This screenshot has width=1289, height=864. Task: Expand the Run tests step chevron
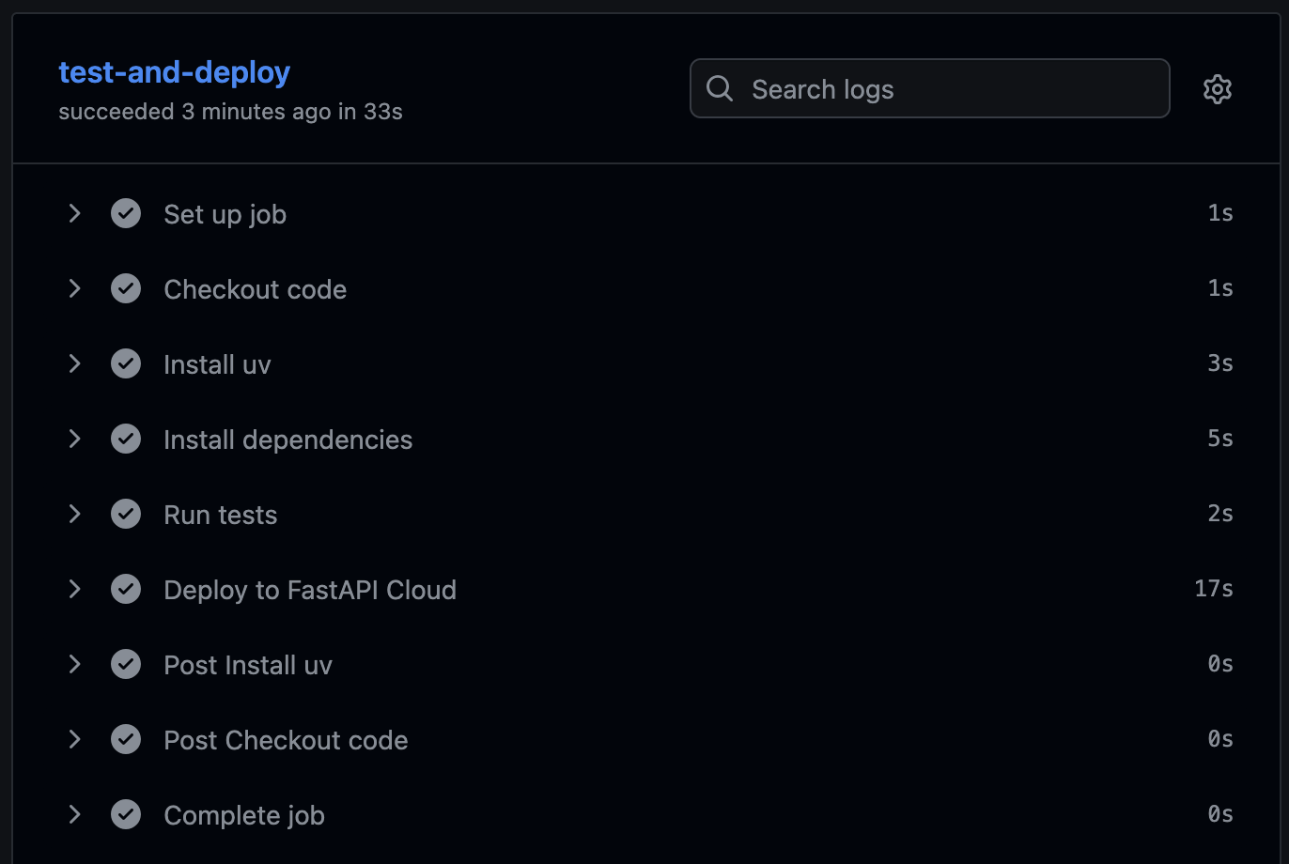[74, 514]
